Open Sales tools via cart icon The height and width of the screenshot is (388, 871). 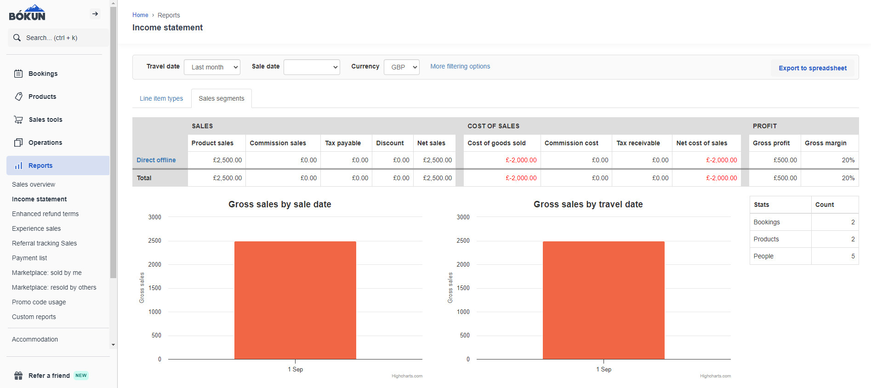[x=18, y=120]
